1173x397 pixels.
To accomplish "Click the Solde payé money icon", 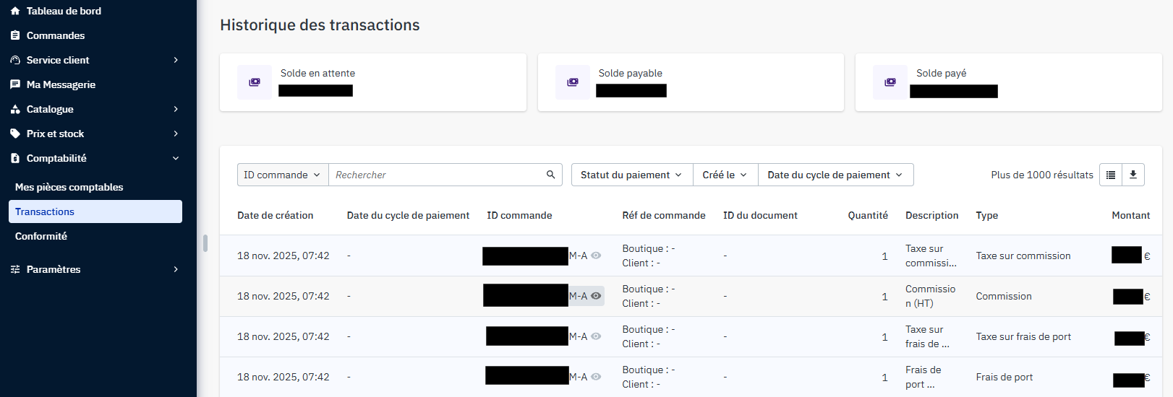I will point(890,82).
